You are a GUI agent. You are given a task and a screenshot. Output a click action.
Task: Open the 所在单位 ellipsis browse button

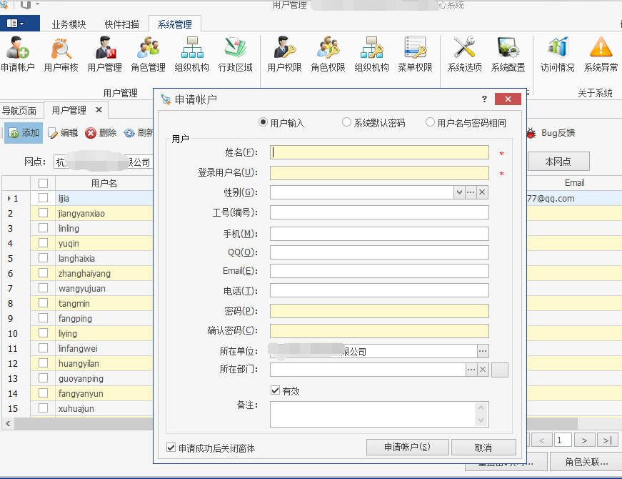[x=483, y=351]
